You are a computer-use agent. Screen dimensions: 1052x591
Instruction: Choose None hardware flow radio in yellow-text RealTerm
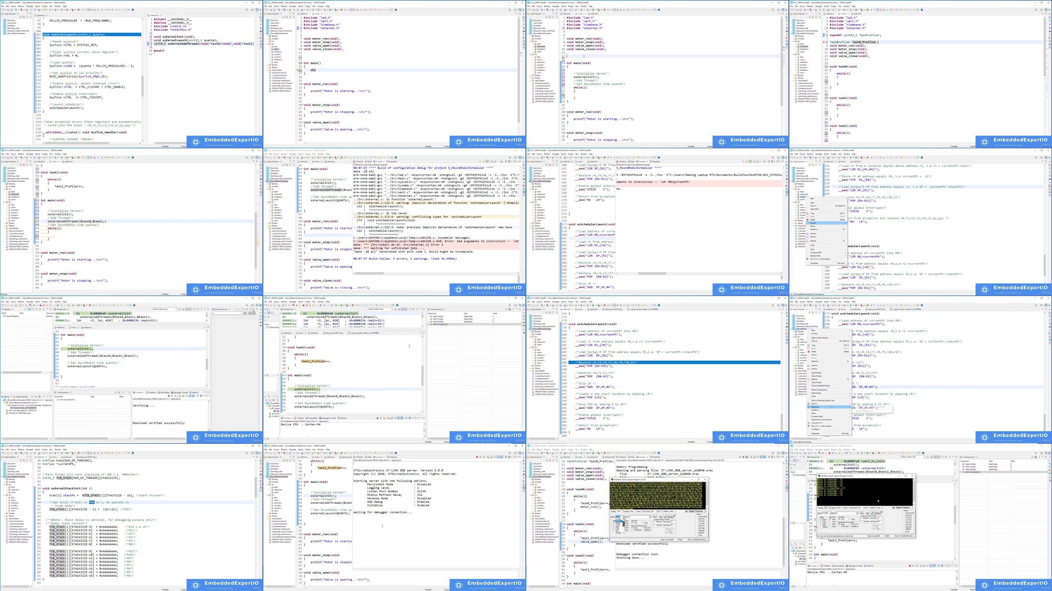(633, 528)
